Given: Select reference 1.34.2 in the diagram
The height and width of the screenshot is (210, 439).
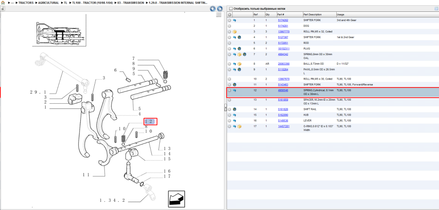Looking at the screenshot, I should click(112, 200).
